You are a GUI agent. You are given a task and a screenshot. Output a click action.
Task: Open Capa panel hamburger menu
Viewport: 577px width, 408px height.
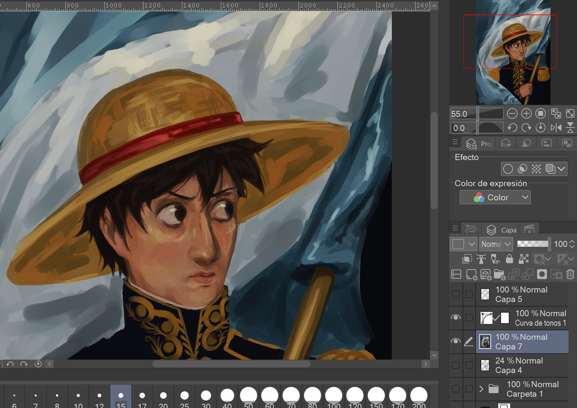point(455,228)
